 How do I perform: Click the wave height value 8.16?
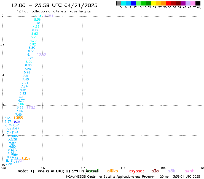pos(9,161)
